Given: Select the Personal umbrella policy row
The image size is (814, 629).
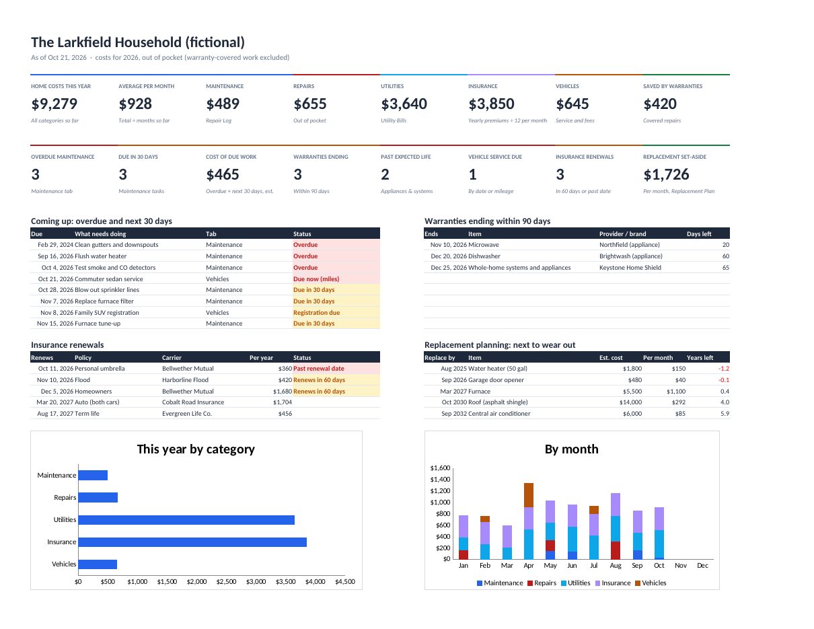Looking at the screenshot, I should (205, 369).
